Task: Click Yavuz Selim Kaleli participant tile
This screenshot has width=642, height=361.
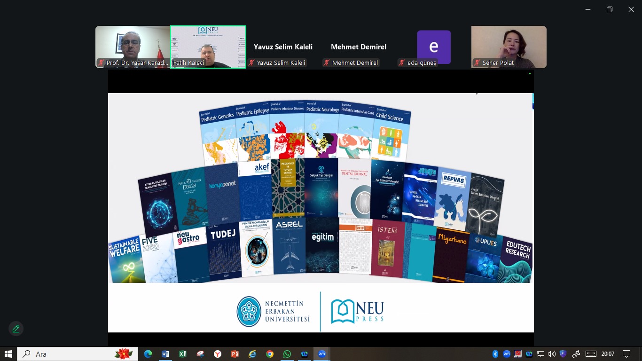Action: click(283, 47)
